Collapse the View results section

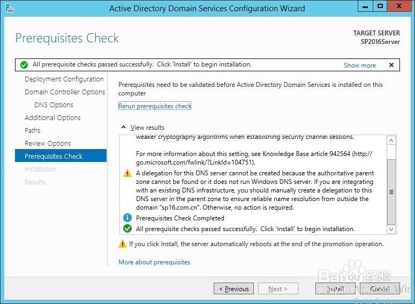click(123, 127)
